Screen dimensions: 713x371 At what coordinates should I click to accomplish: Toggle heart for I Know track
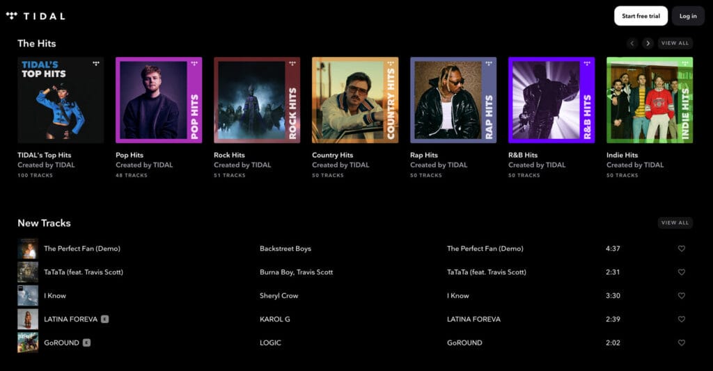click(681, 296)
